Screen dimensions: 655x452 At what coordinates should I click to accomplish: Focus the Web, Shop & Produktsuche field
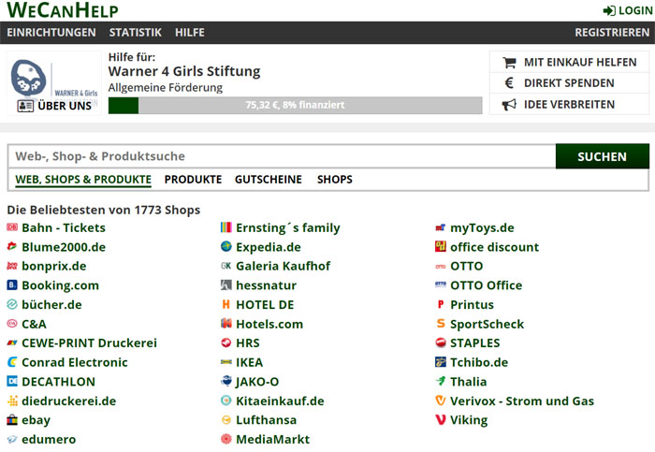click(281, 156)
